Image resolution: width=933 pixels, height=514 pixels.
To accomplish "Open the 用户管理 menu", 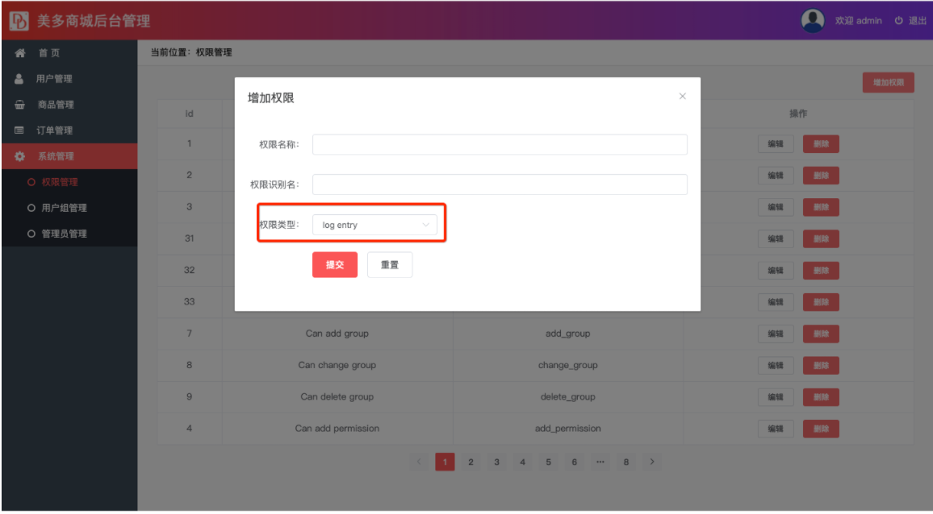I will click(69, 78).
